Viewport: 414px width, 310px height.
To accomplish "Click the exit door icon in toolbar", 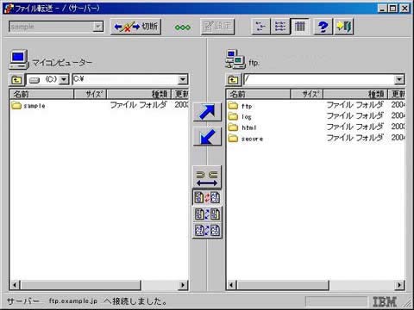I will coord(344,27).
